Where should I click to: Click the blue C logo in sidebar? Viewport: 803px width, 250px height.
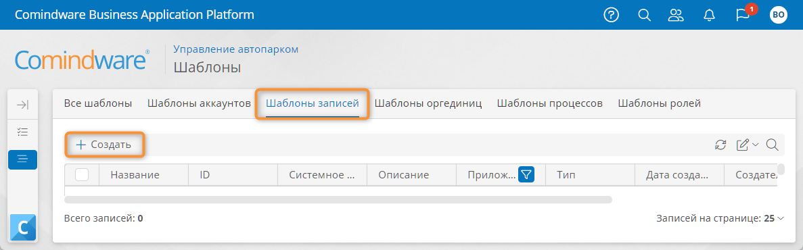[23, 227]
